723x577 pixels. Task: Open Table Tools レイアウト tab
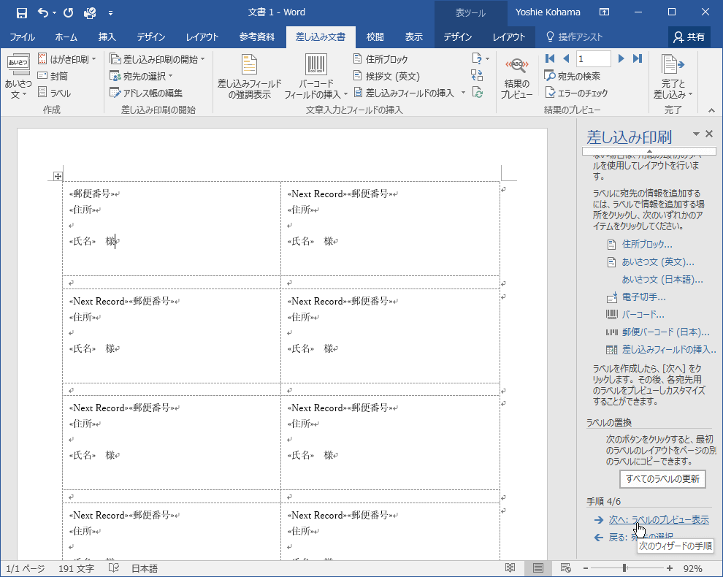pyautogui.click(x=508, y=37)
